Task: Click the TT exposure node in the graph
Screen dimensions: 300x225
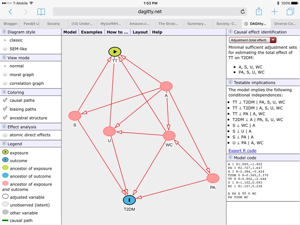Action: [115, 52]
